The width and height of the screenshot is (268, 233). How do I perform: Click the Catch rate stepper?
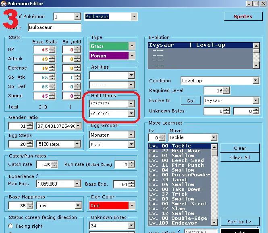coord(54,165)
